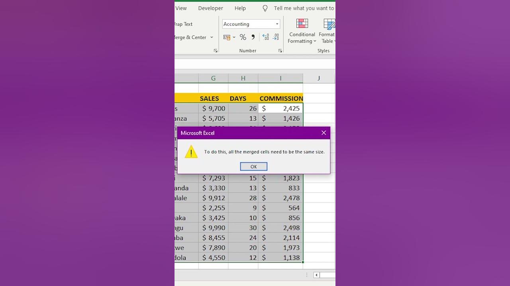Click OK in the Microsoft Excel dialog
This screenshot has width=510, height=286.
click(x=253, y=166)
